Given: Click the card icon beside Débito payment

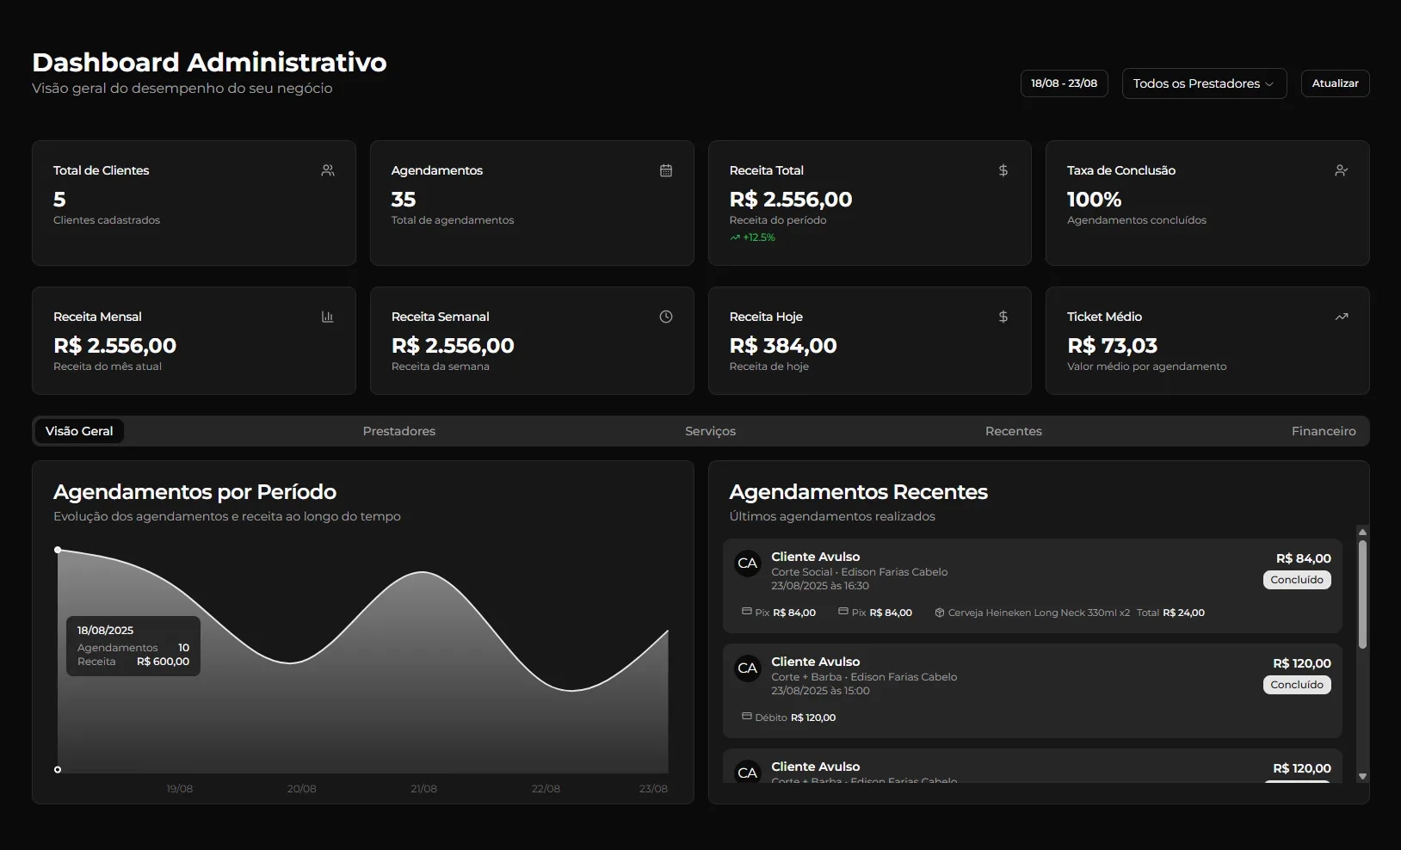Looking at the screenshot, I should (x=745, y=717).
